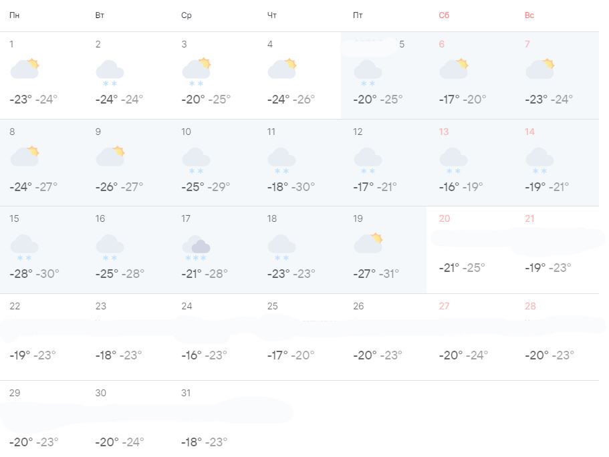Click day number 28 in the calendar
This screenshot has height=457, width=609.
coord(530,307)
